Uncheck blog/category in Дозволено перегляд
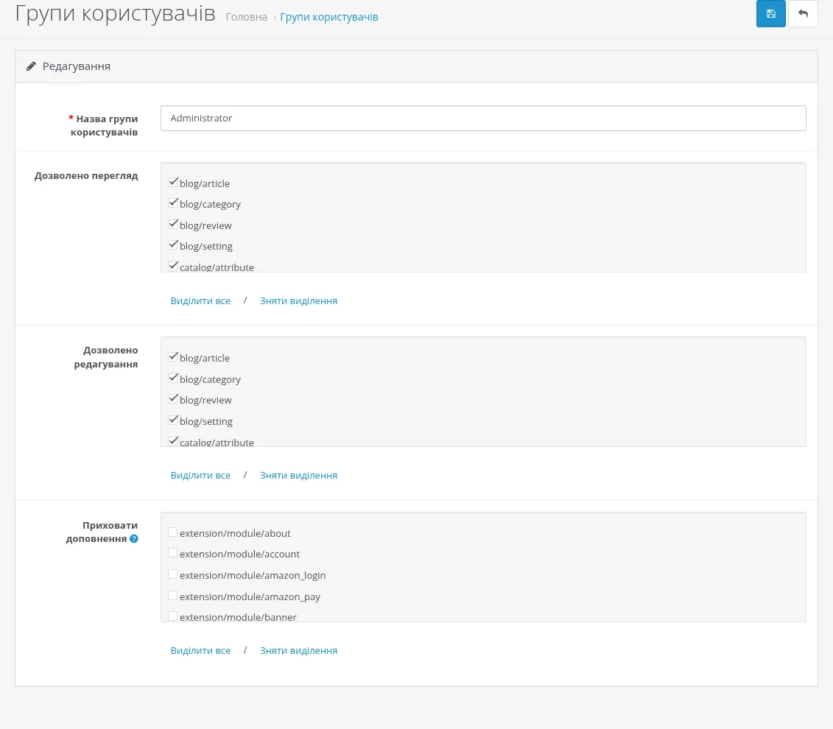 point(172,202)
